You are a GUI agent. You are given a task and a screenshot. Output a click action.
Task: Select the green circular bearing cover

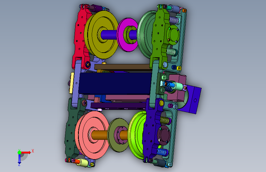click(173, 35)
